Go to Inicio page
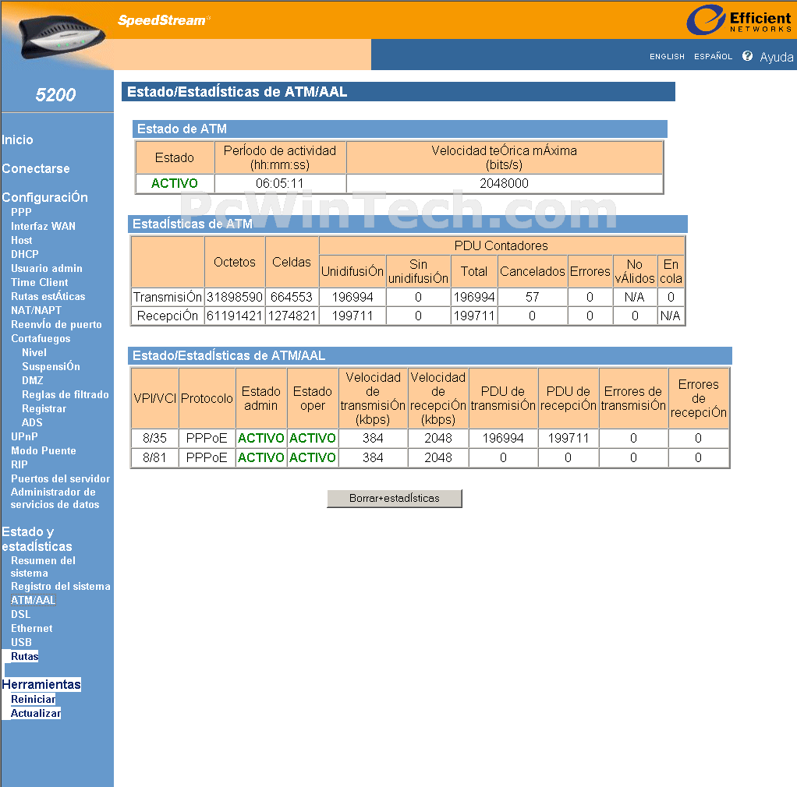The width and height of the screenshot is (797, 787). click(17, 139)
